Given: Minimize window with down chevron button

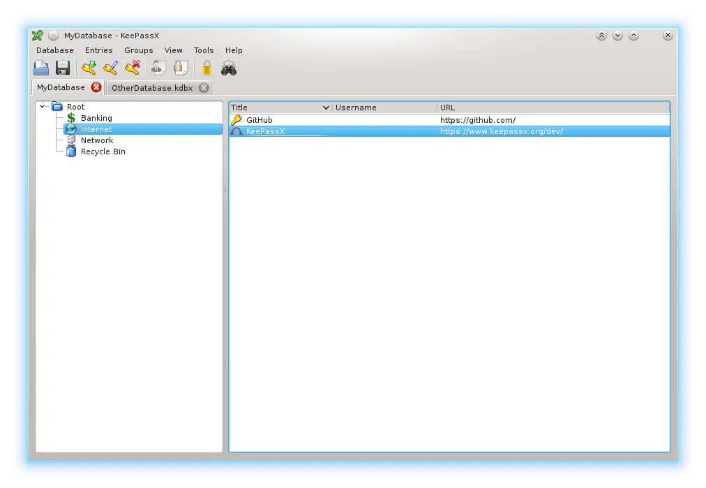Looking at the screenshot, I should (x=618, y=35).
